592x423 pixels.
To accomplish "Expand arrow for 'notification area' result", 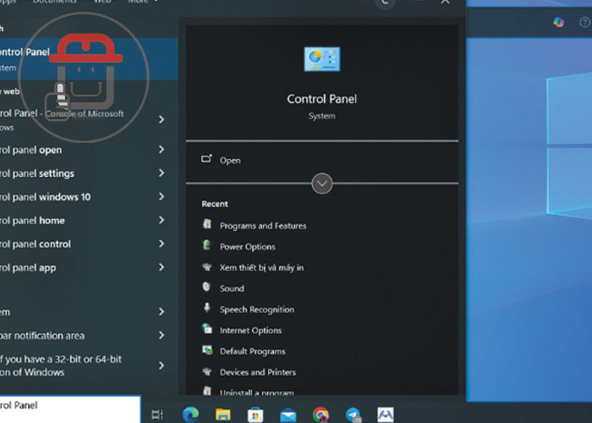I will coord(162,335).
